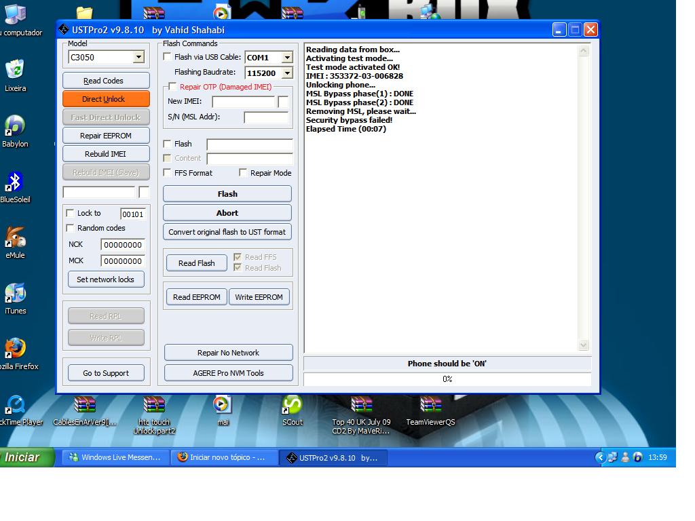The image size is (695, 521).
Task: Click the Read Flash button
Action: coord(196,263)
